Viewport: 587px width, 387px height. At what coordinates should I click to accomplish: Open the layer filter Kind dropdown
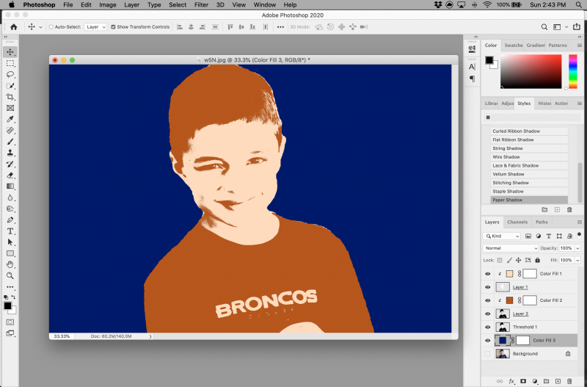point(502,236)
